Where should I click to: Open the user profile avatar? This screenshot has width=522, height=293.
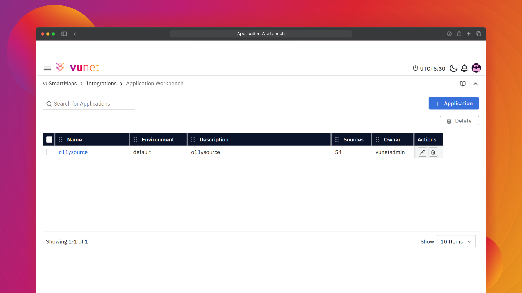click(476, 68)
